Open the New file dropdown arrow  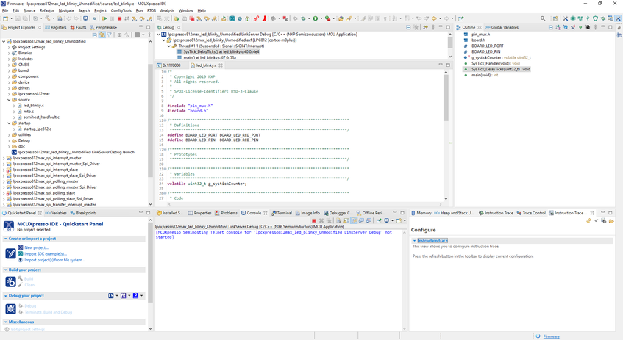tap(11, 18)
